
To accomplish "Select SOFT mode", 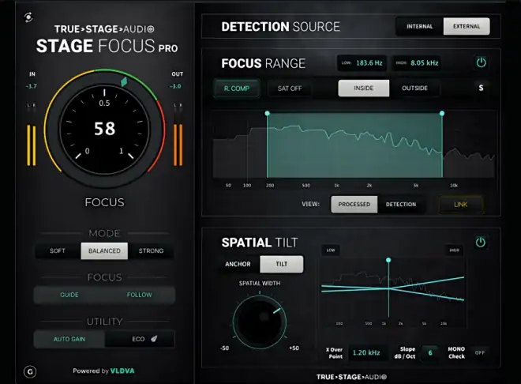I will 58,250.
